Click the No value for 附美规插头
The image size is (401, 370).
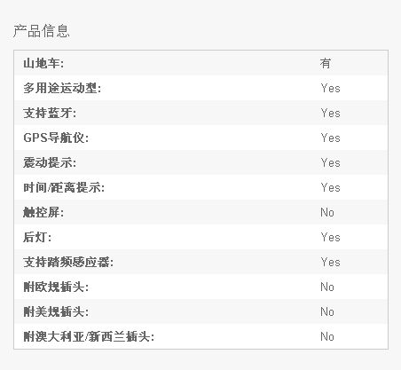[327, 311]
